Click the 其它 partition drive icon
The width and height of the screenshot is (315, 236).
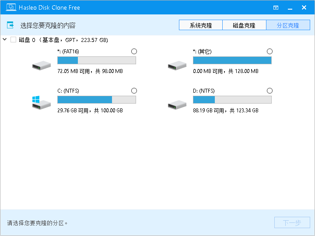pos(177,66)
